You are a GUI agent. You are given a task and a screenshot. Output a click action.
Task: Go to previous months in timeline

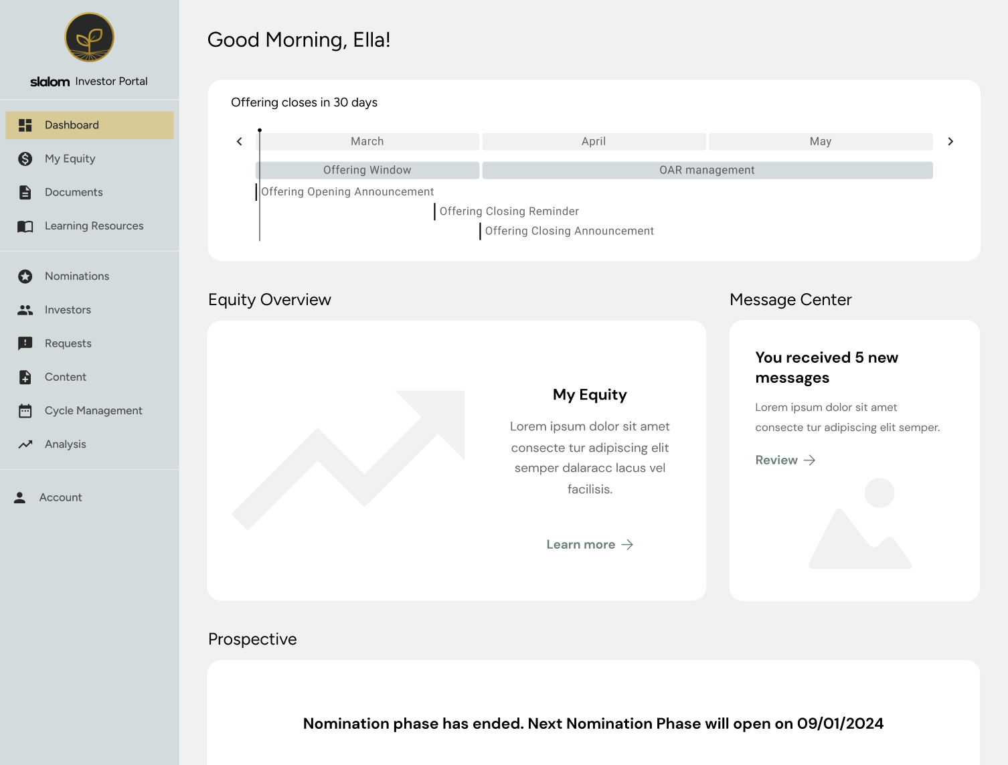(240, 141)
